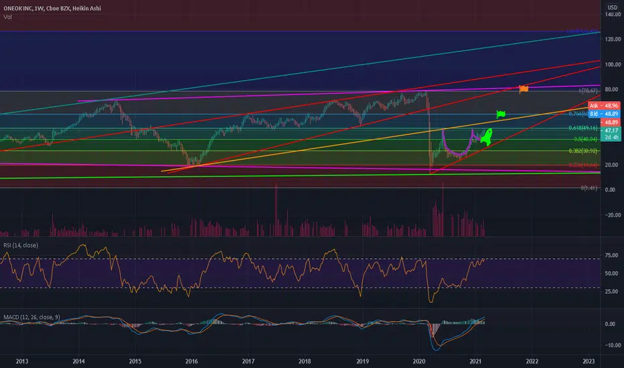
Task: Click the 2019 label on time axis
Action: pyautogui.click(x=362, y=361)
